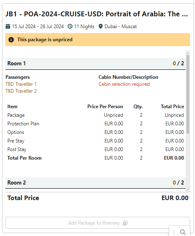
Task: Click the room list scrollbar thumb
Action: (x=188, y=94)
